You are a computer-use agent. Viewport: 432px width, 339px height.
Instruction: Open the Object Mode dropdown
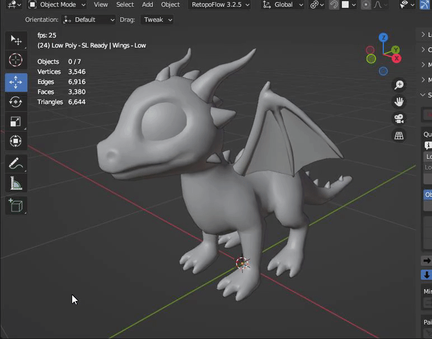(57, 4)
